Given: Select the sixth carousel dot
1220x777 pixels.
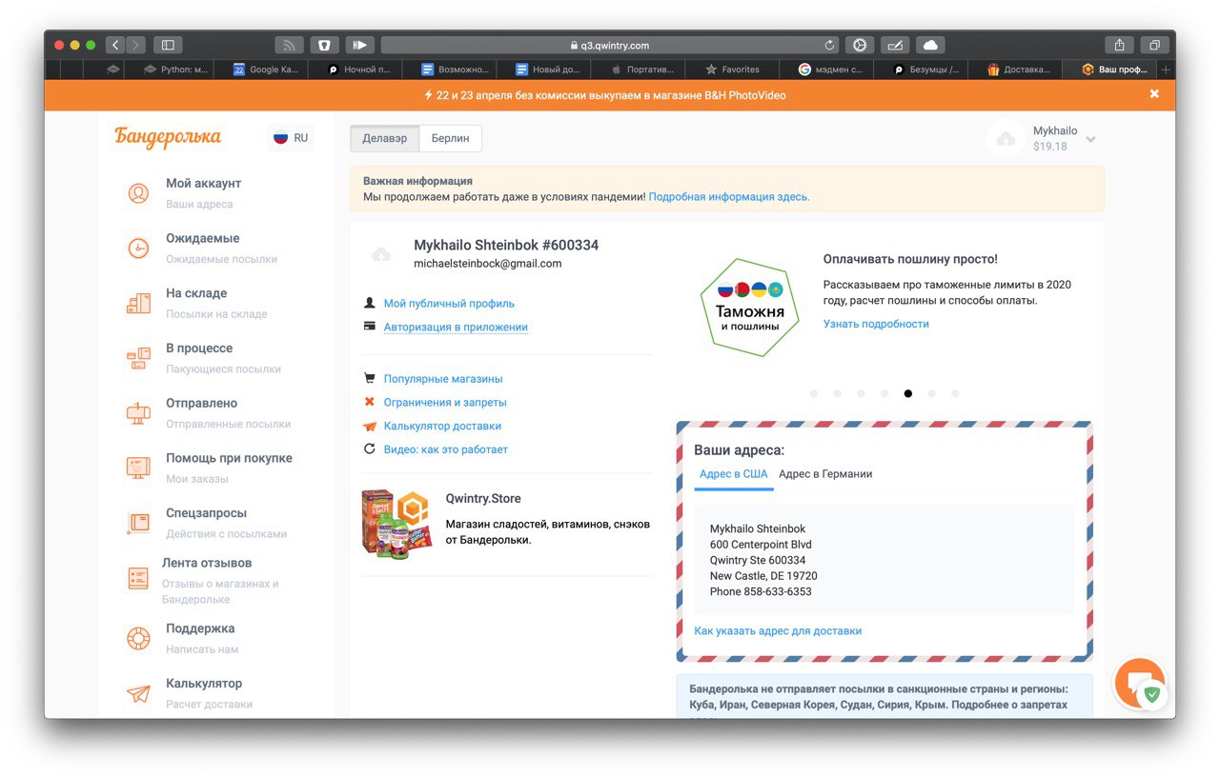Looking at the screenshot, I should 931,393.
